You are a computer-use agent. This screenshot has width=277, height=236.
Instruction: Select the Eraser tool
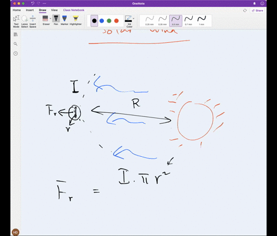[x=46, y=20]
